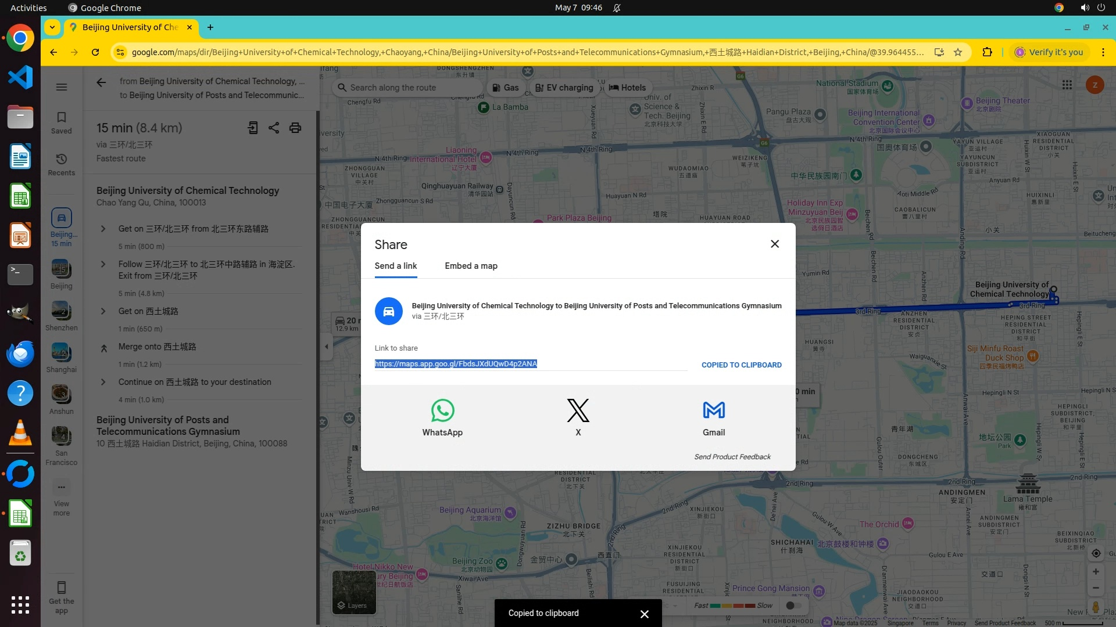Expand the 'Get on 西土城路' step
This screenshot has height=627, width=1116.
point(103,312)
